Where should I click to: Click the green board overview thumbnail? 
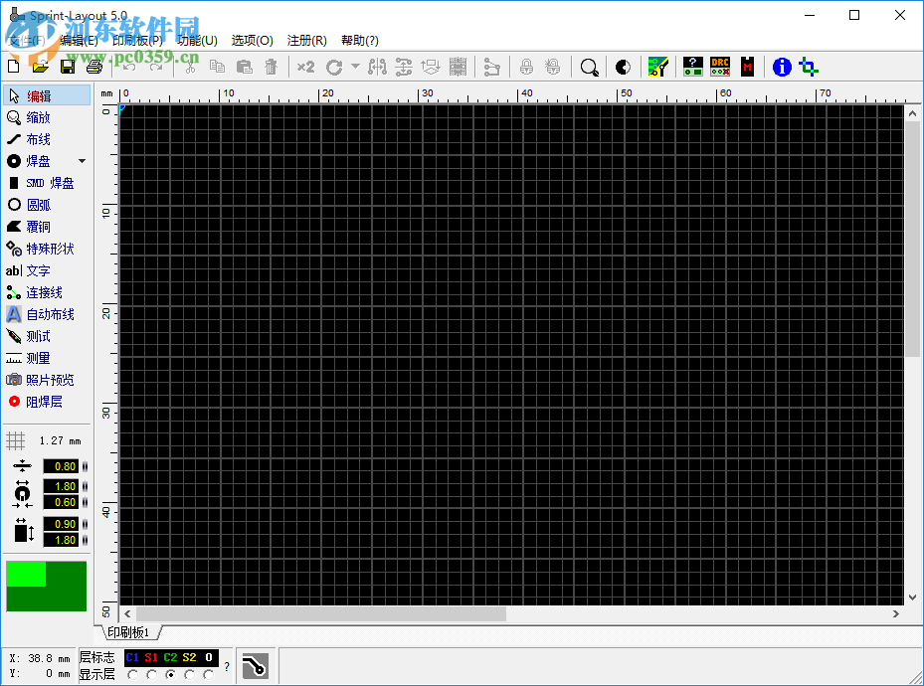(47, 586)
